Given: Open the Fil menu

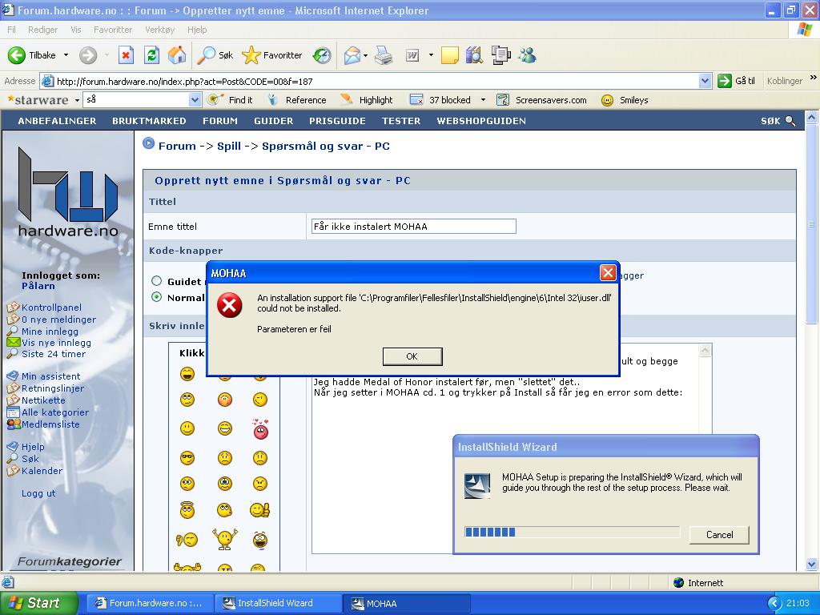Looking at the screenshot, I should [x=11, y=30].
